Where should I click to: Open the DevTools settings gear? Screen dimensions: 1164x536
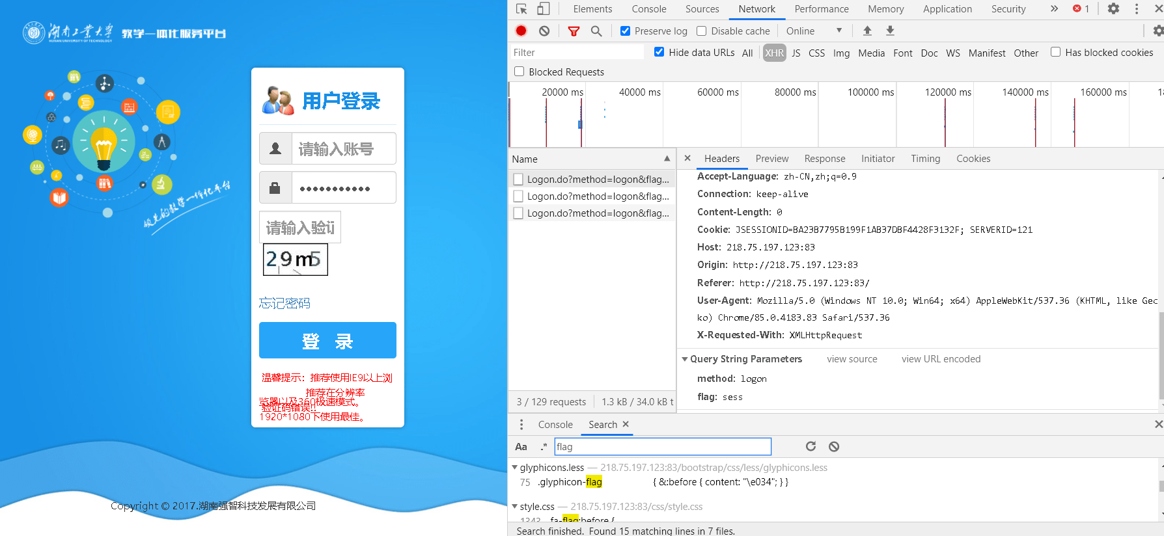pos(1114,8)
